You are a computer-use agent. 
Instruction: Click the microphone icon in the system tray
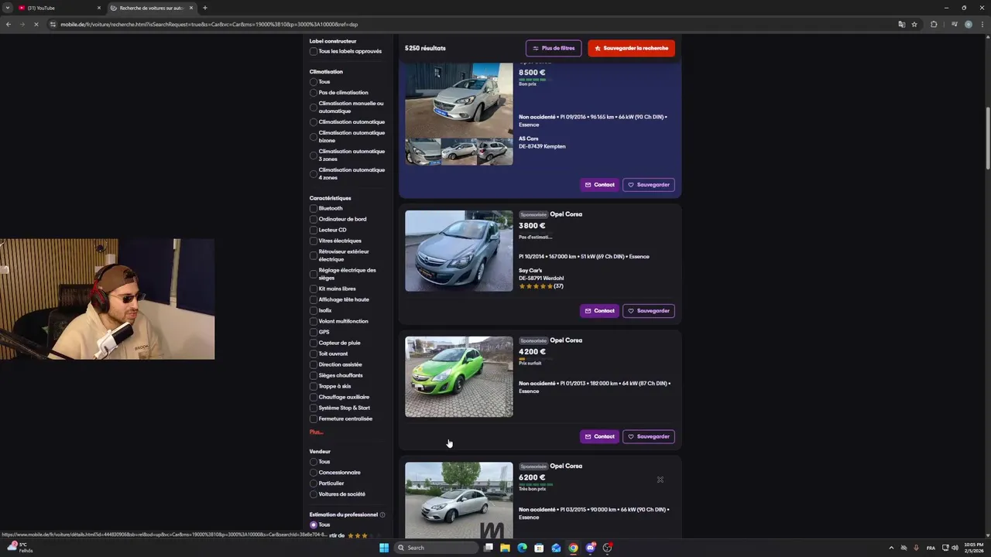[916, 548]
